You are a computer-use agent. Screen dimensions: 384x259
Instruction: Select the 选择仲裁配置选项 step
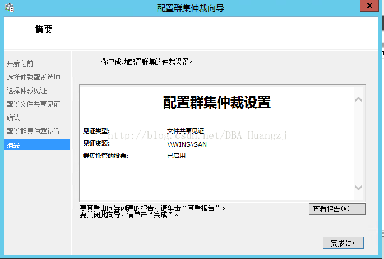click(33, 77)
